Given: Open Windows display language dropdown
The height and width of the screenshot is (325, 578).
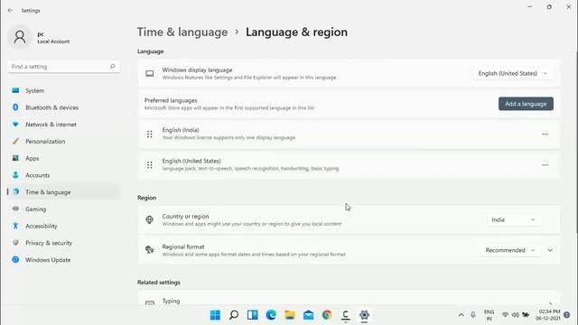Looking at the screenshot, I should point(513,73).
